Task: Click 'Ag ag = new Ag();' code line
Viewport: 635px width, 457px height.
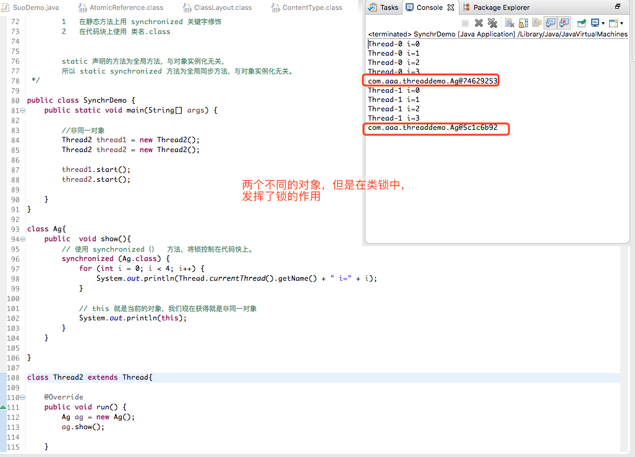Action: (x=98, y=417)
